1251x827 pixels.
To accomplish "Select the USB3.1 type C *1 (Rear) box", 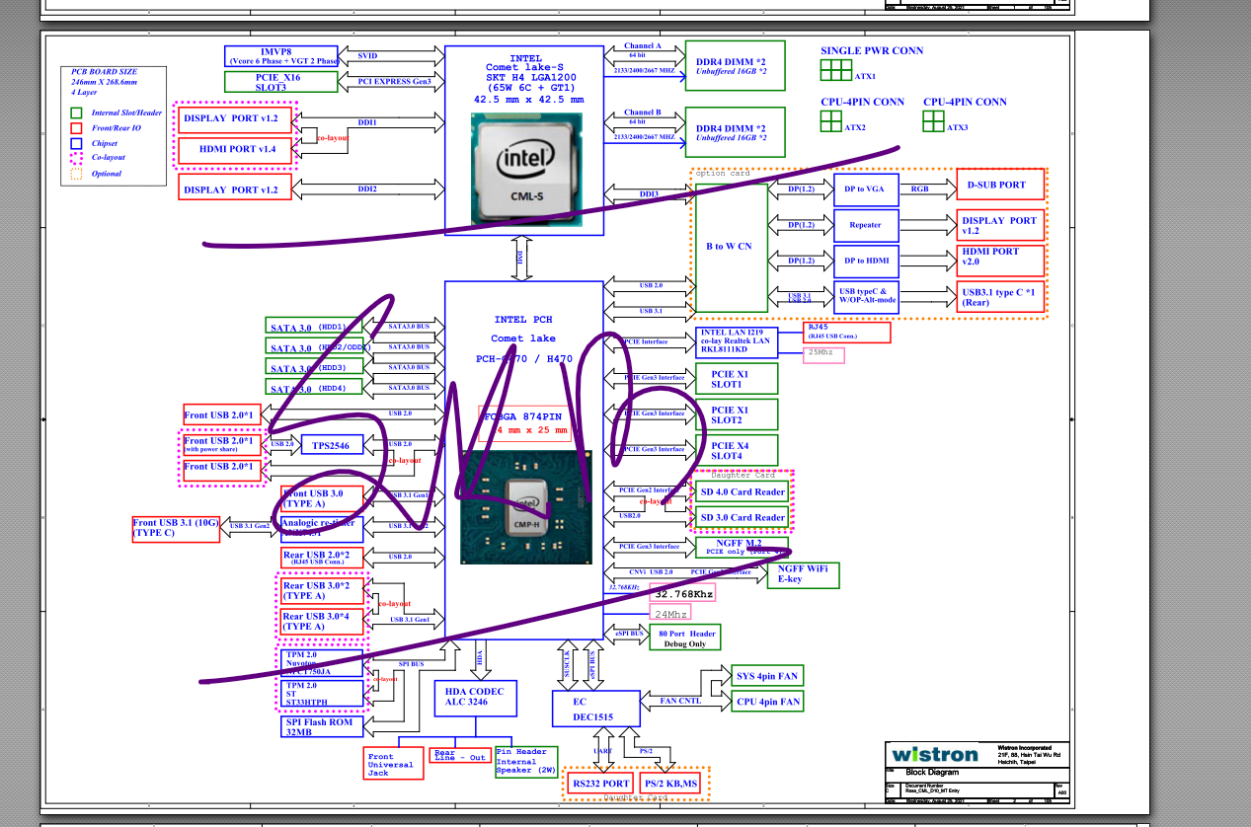I will pyautogui.click(x=1000, y=297).
